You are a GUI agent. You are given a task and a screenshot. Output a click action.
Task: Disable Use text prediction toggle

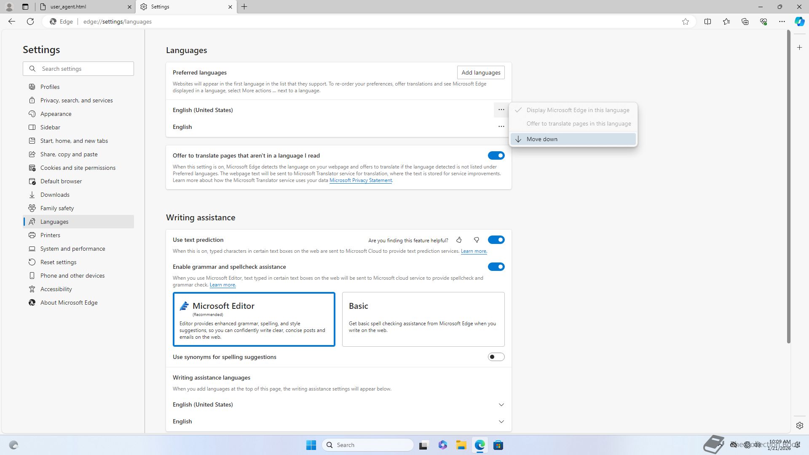[496, 240]
